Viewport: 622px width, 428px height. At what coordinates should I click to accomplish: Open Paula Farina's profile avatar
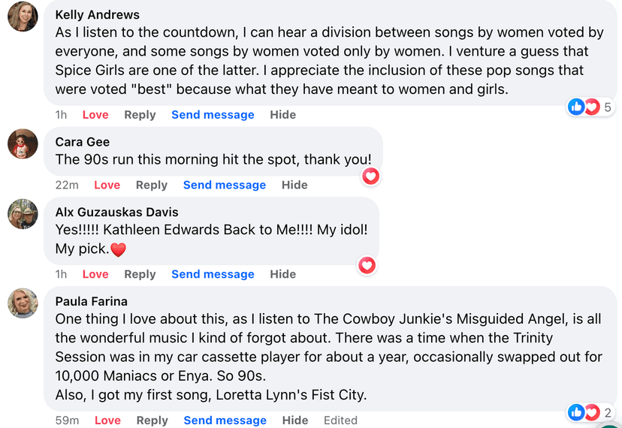(x=23, y=303)
